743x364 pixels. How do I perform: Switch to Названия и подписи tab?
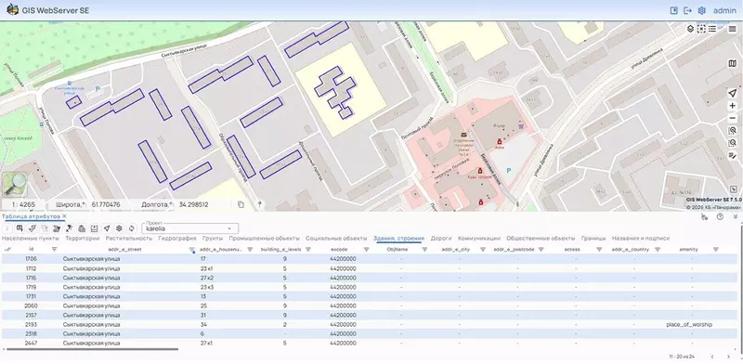641,239
